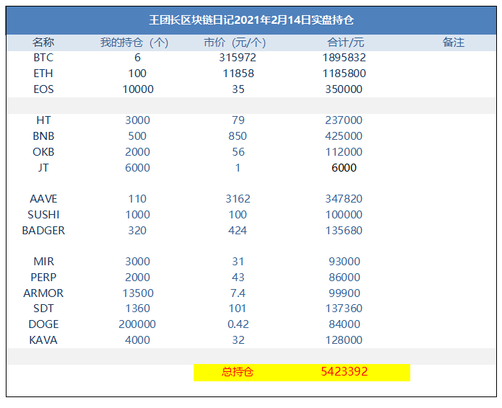Click the 合计/元 column header
Screen dimensions: 502x408
(345, 43)
